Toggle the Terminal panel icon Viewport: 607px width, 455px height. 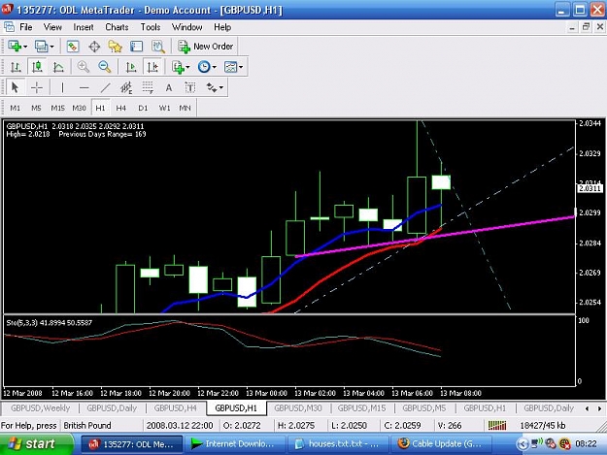tap(136, 47)
